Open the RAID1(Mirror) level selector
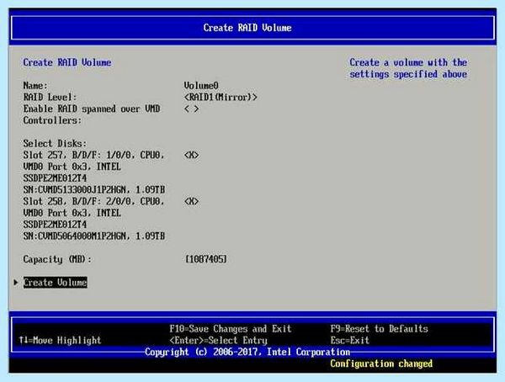 pos(221,98)
